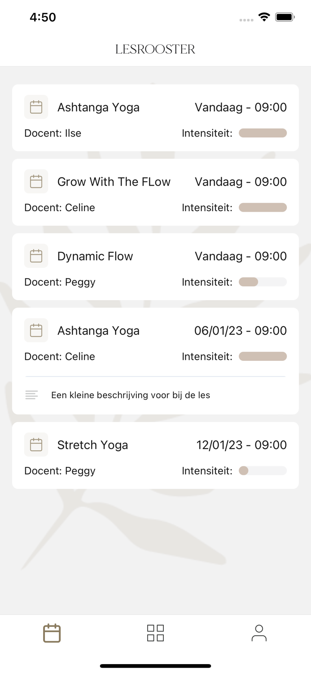
Task: Open the calendar tab in bottom navigation
Action: point(52,633)
